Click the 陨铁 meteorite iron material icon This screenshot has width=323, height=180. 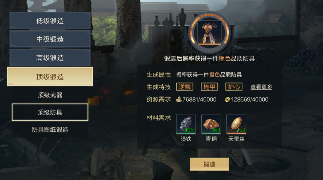pyautogui.click(x=186, y=124)
